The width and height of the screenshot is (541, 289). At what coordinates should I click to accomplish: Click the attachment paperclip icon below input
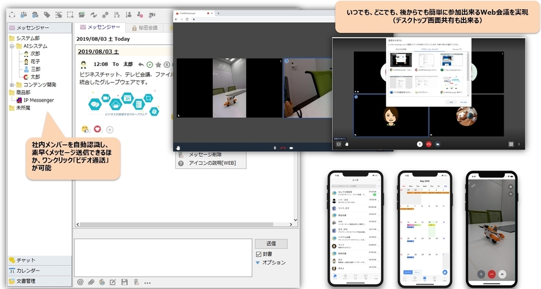(91, 282)
